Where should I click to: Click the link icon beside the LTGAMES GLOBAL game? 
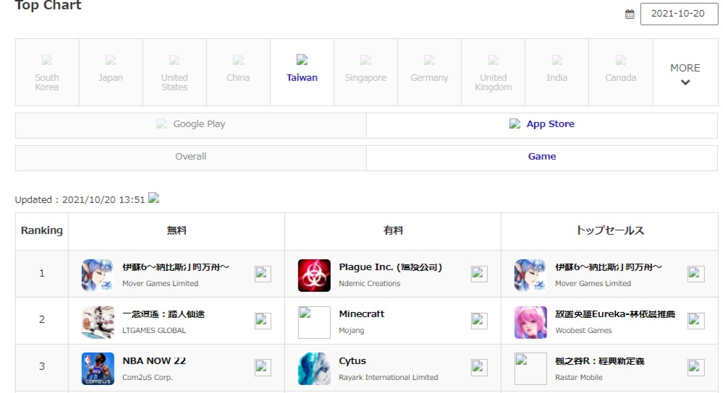coord(263,320)
